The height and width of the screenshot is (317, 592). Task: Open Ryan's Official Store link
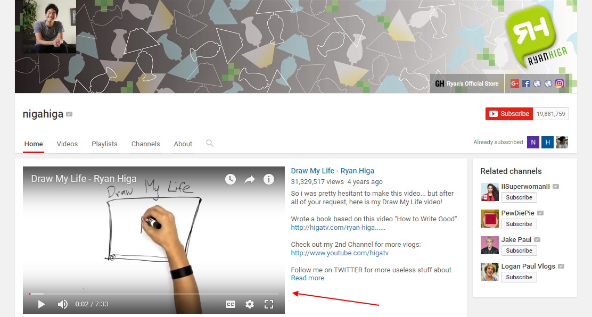click(467, 84)
